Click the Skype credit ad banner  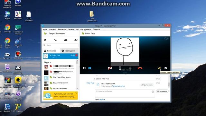coord(61,96)
